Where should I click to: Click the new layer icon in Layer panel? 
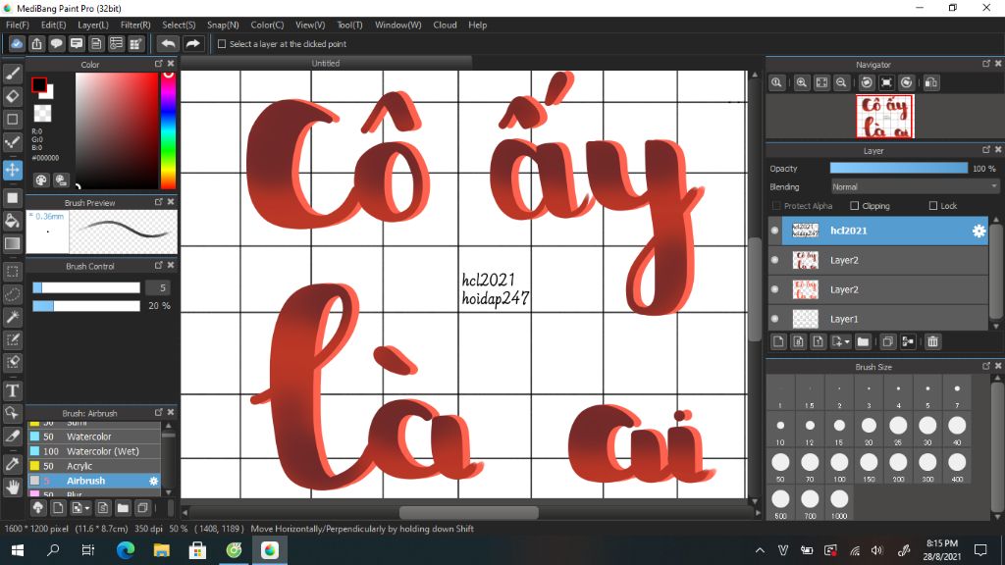coord(778,342)
